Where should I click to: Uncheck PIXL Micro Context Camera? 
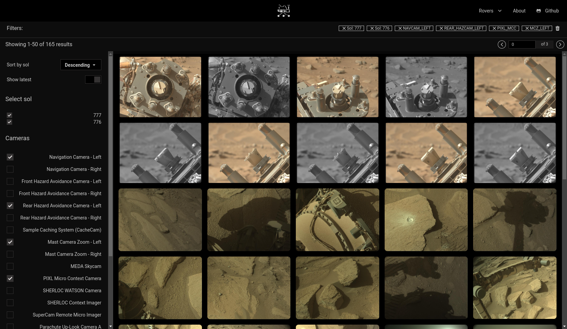point(10,278)
